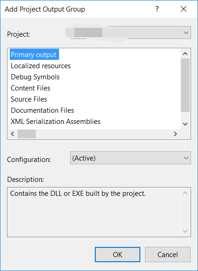Confirm with the OK button
Image resolution: width=198 pixels, height=271 pixels.
tap(118, 255)
